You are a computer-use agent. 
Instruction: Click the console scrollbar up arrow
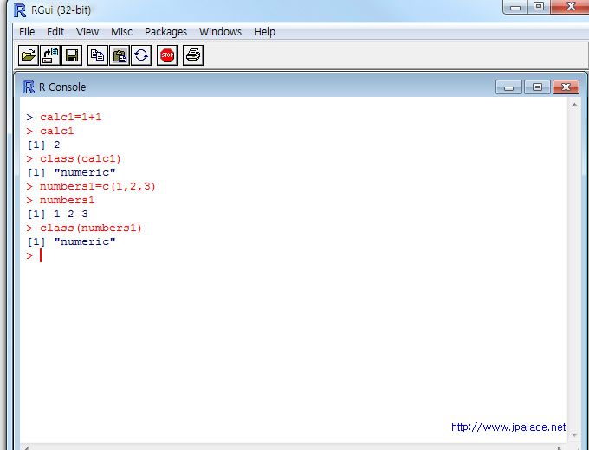click(x=574, y=105)
